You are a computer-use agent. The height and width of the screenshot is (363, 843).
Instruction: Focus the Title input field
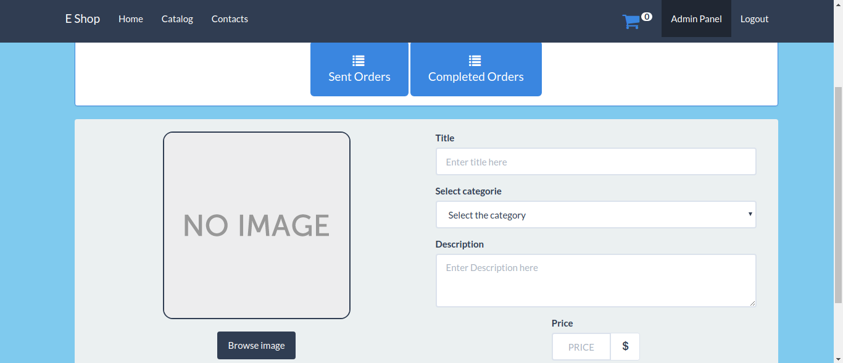pyautogui.click(x=596, y=162)
